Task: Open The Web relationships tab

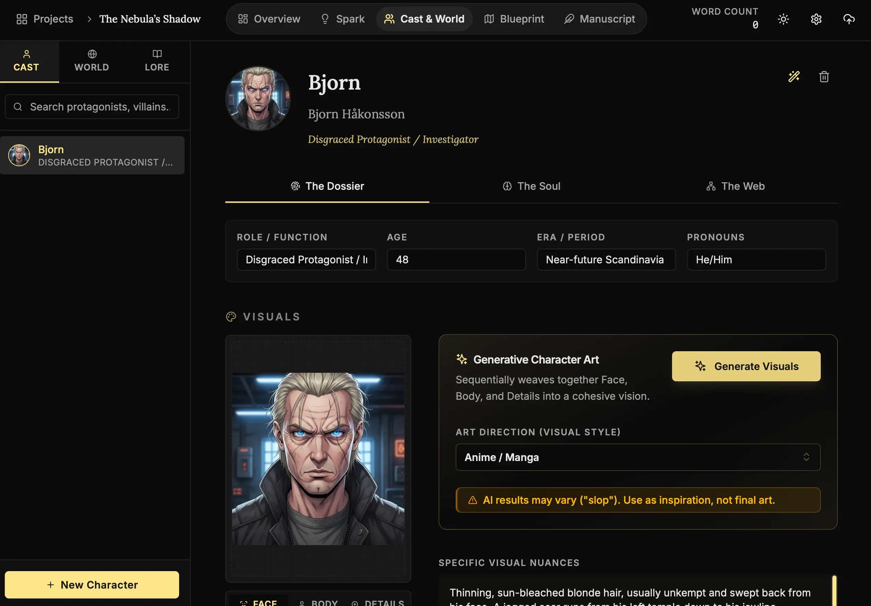Action: 735,186
